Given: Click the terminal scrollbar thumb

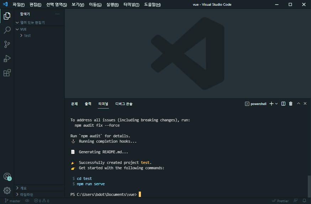Looking at the screenshot, I should point(309,186).
